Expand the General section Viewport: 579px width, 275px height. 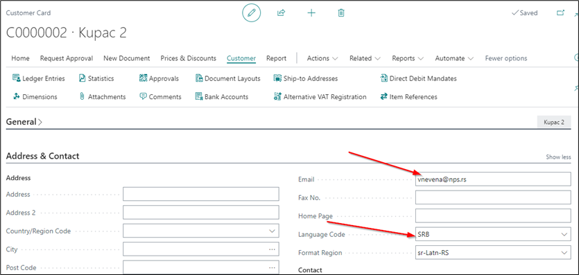[24, 122]
